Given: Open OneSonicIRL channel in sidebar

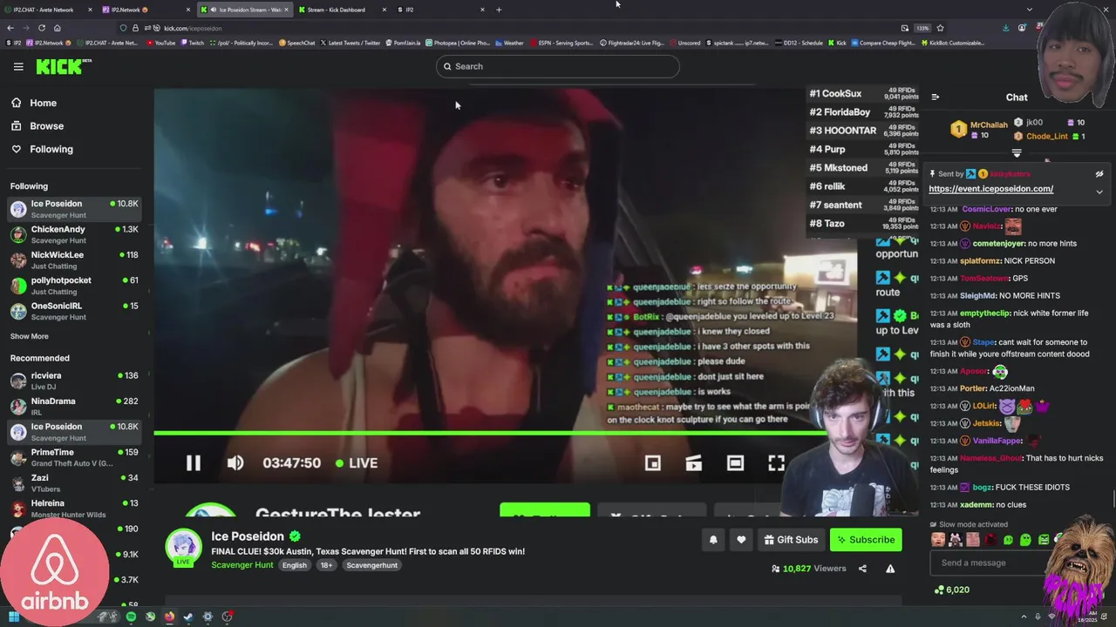Looking at the screenshot, I should tap(74, 311).
